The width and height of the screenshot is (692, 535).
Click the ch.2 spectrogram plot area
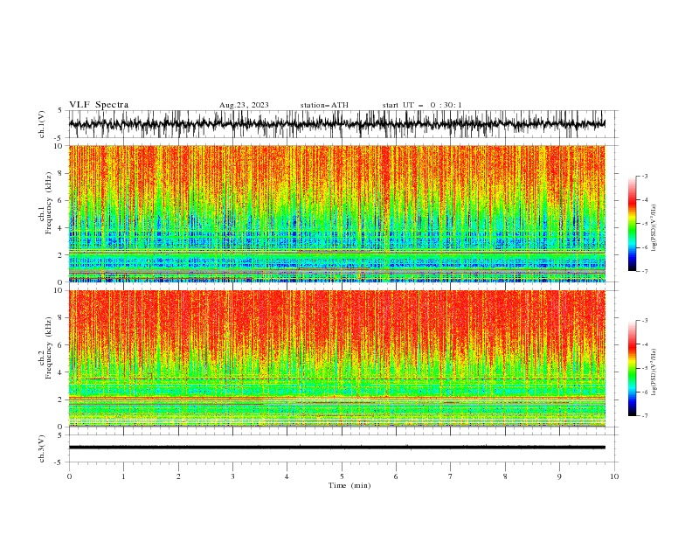point(336,358)
